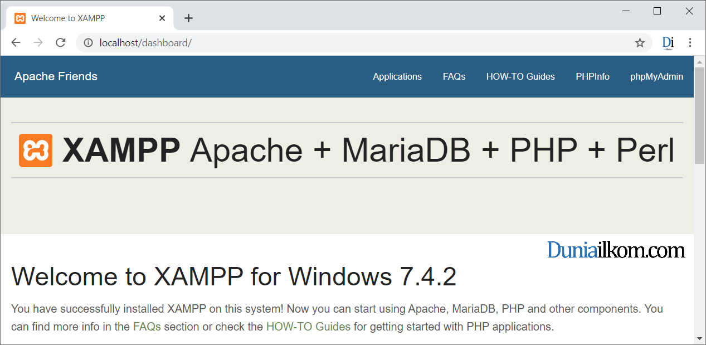The width and height of the screenshot is (706, 345).
Task: Click the green HOW-TO Guides paragraph link
Action: tap(308, 327)
